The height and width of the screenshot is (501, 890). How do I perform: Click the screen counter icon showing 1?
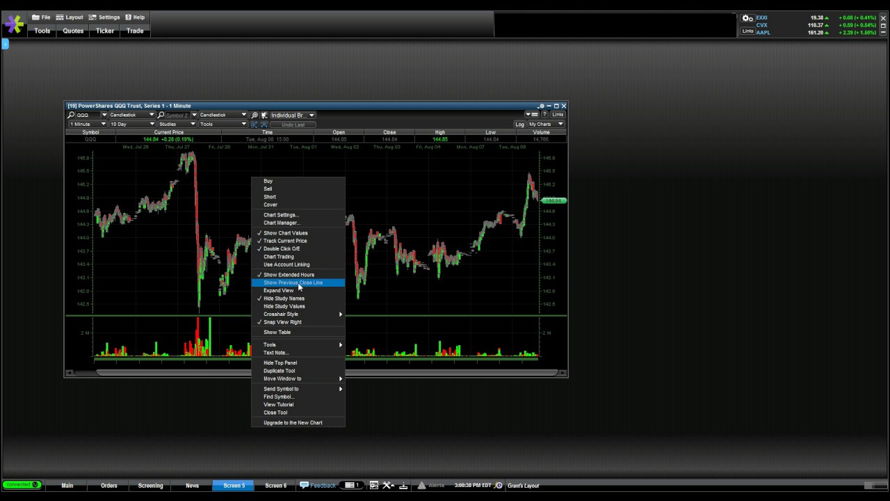[353, 485]
